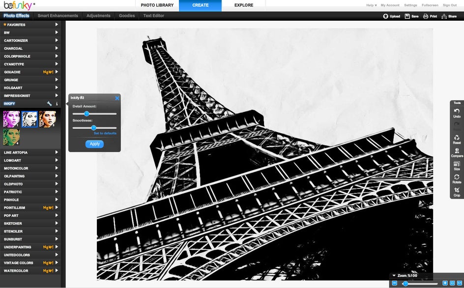
Task: Select the Inkify black-and-white thumbnail 2
Action: click(x=29, y=119)
